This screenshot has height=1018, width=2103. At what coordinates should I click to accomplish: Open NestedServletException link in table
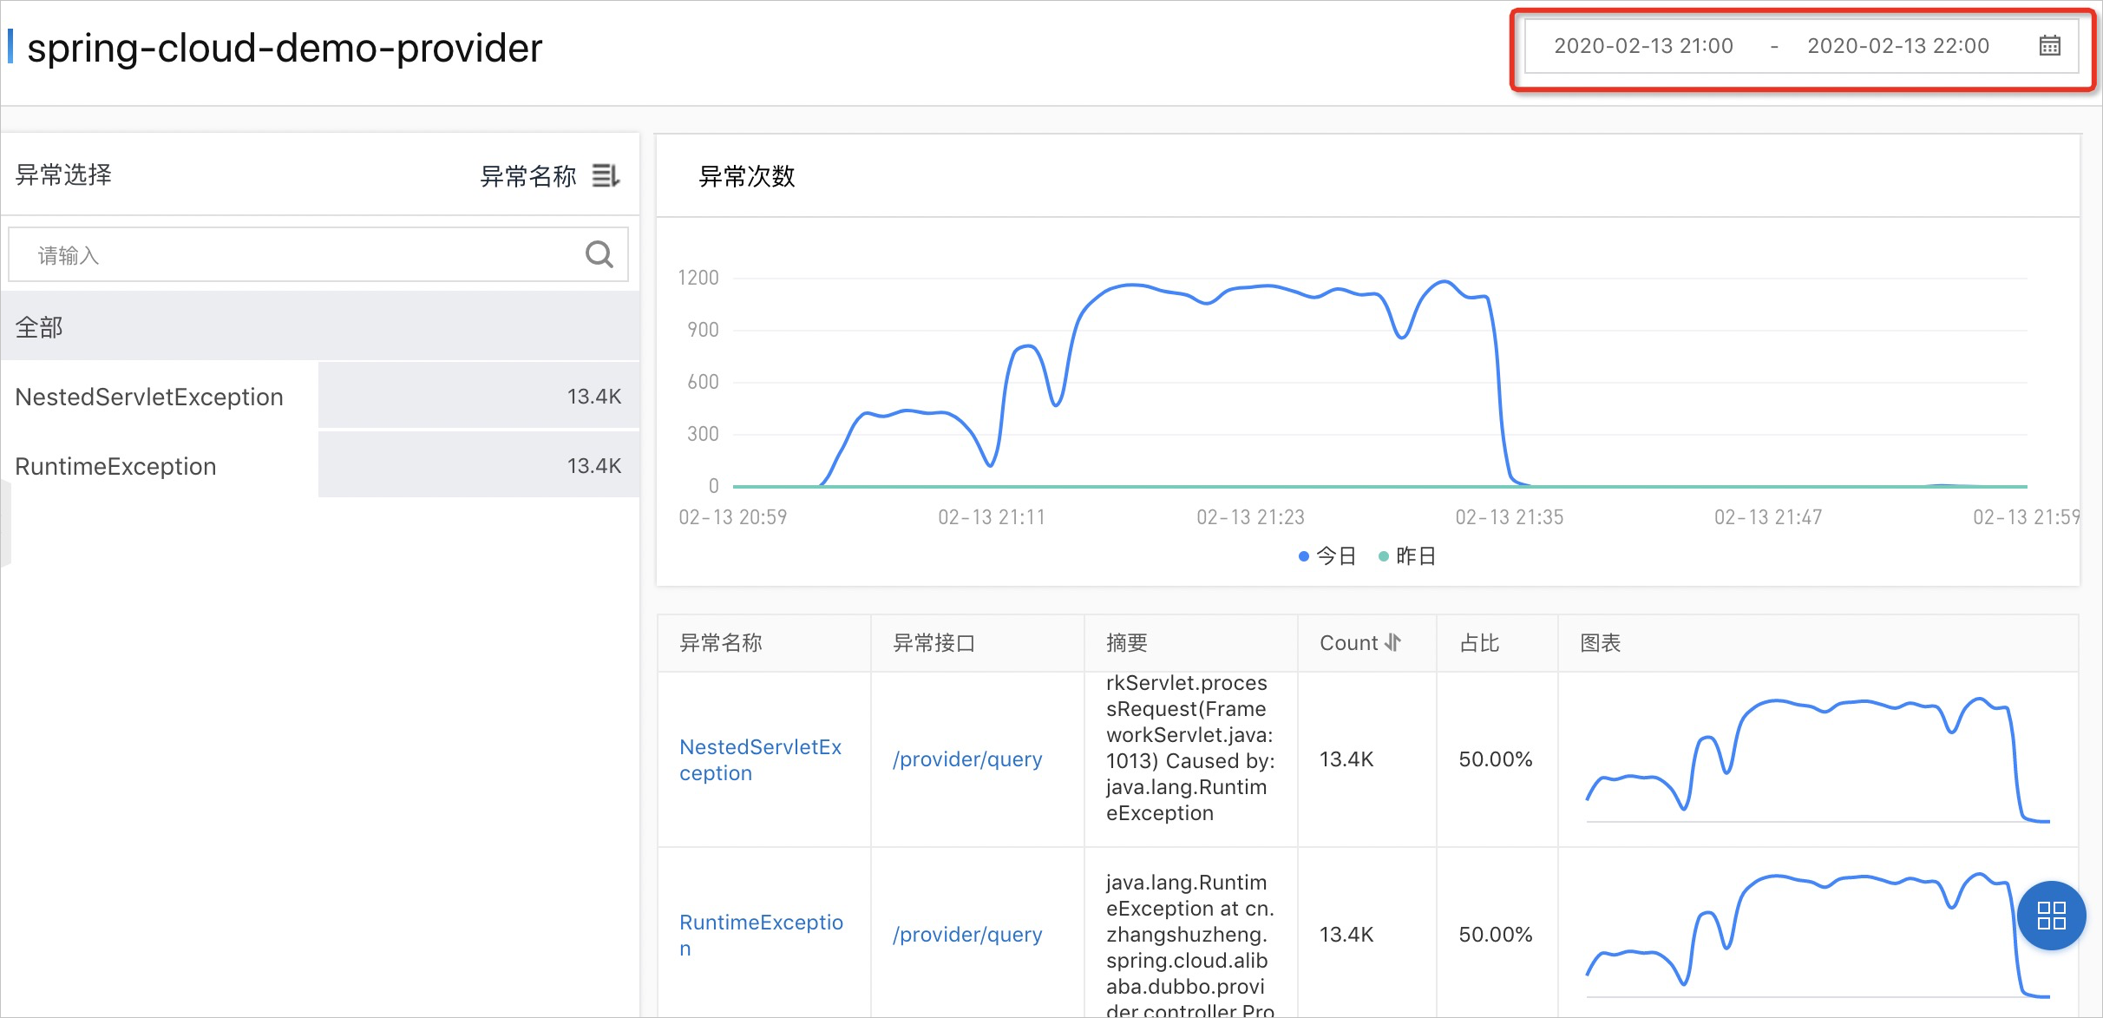pos(761,760)
